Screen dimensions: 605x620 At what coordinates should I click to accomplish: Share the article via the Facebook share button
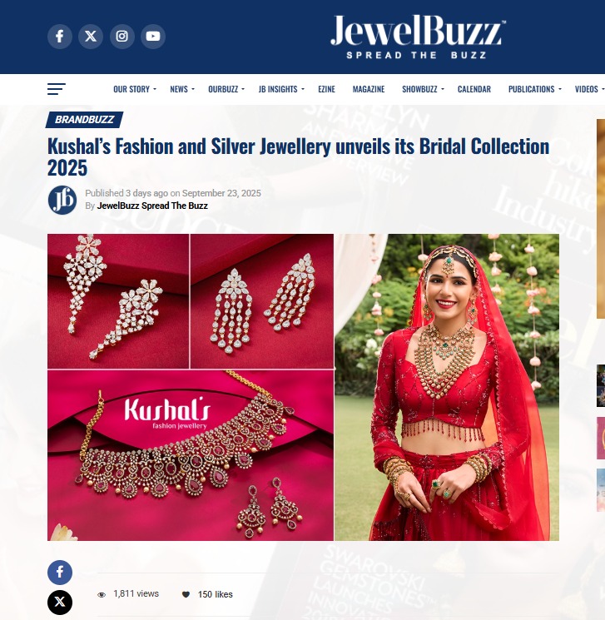tap(60, 573)
